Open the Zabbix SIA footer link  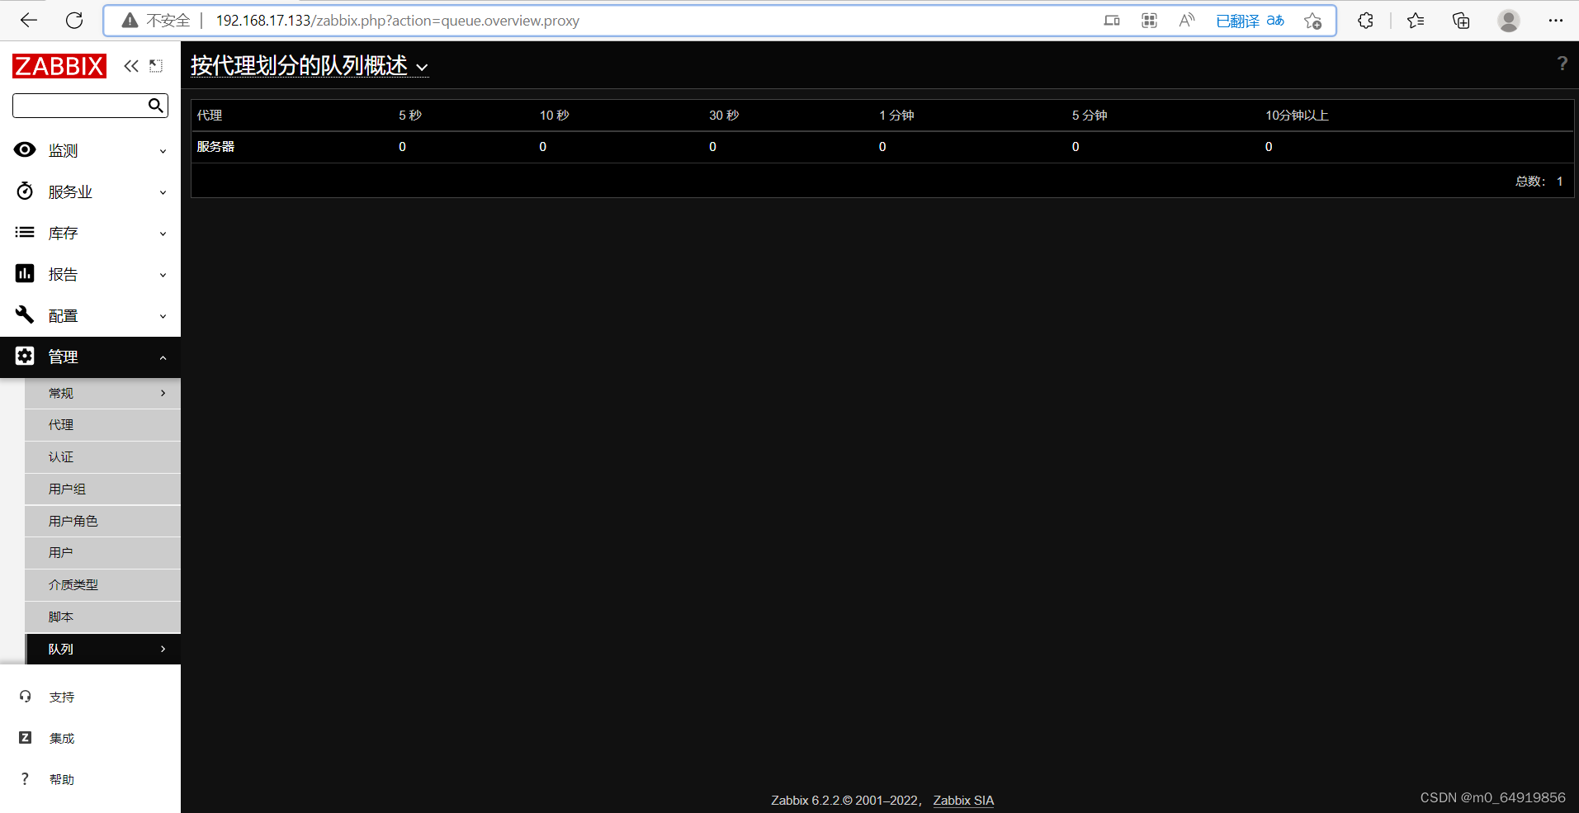click(x=963, y=800)
